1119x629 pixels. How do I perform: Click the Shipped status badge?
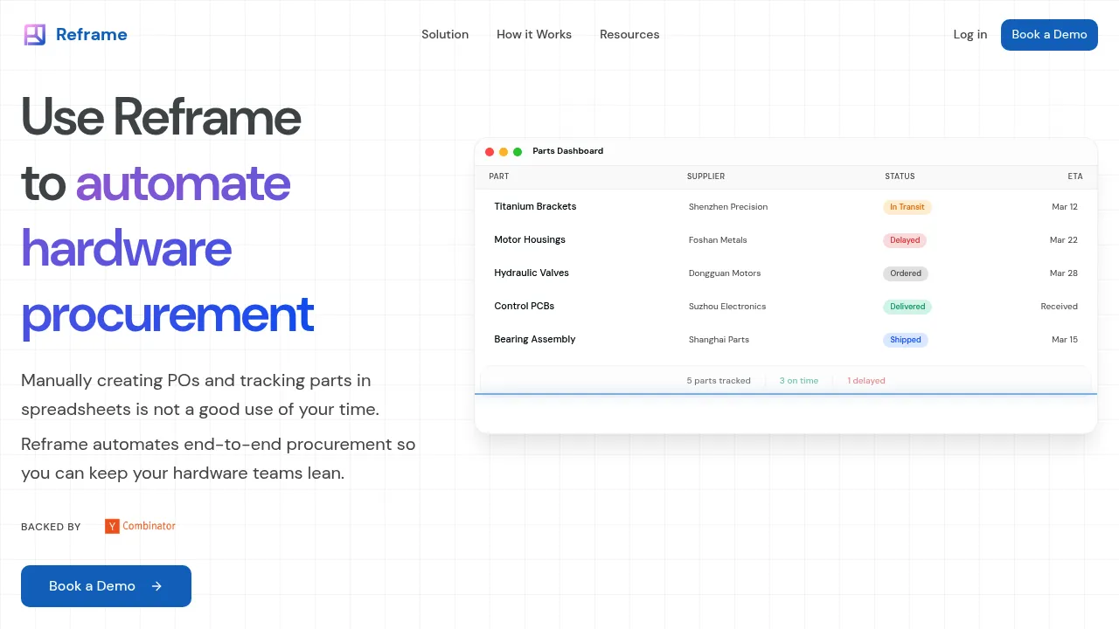click(x=906, y=340)
